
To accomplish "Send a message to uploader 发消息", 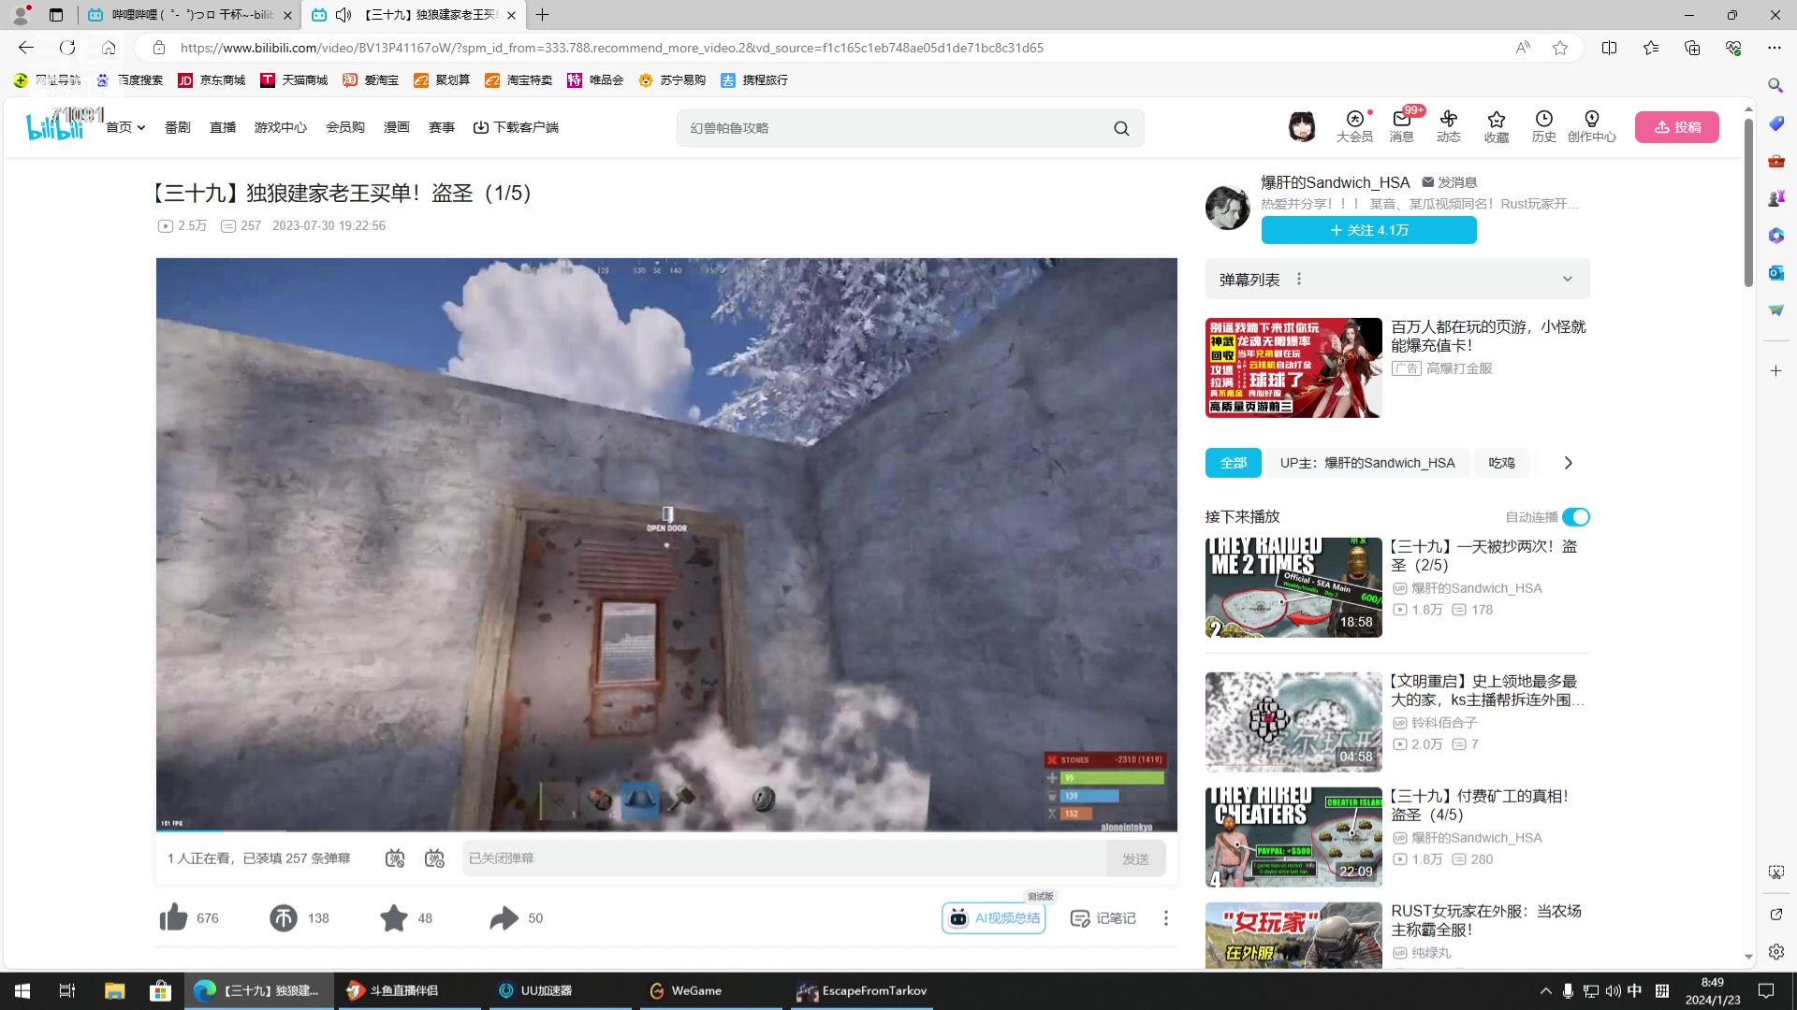I will (1450, 182).
